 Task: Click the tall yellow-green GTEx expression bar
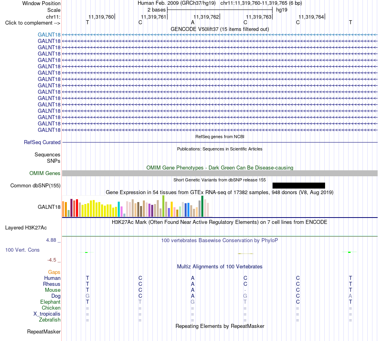164,206
